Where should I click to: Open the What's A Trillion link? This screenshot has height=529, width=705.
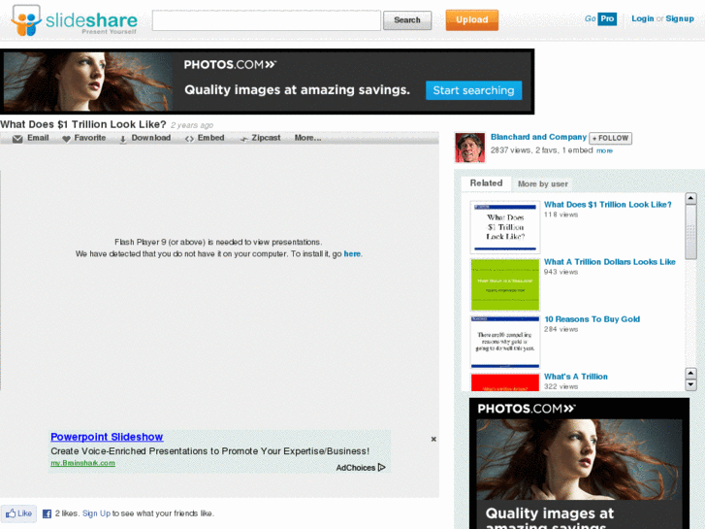pyautogui.click(x=575, y=377)
